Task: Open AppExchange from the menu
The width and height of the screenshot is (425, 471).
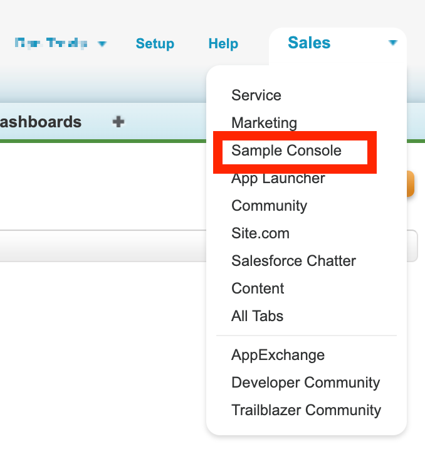Action: coord(278,355)
